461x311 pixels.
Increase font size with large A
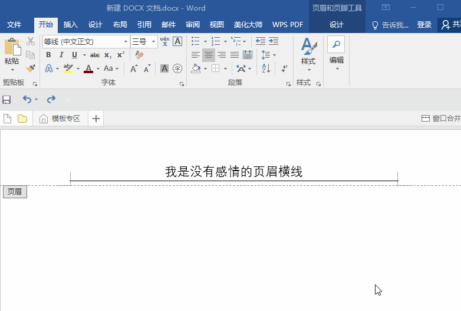[134, 68]
